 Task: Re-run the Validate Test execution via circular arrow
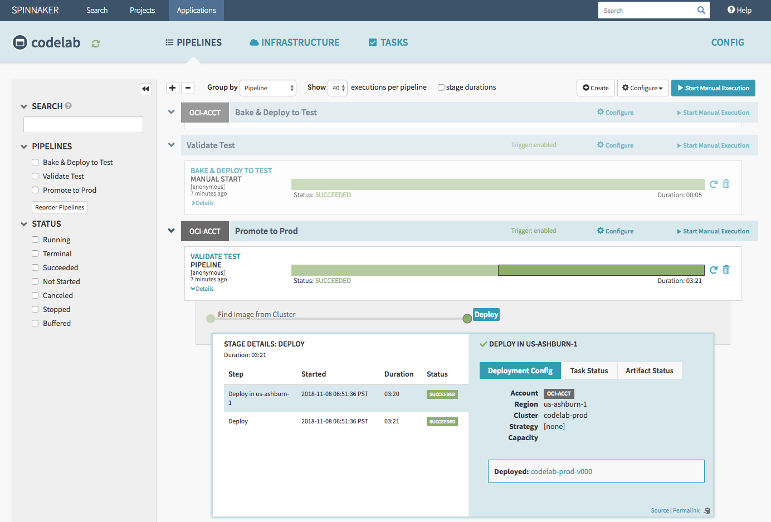click(714, 269)
